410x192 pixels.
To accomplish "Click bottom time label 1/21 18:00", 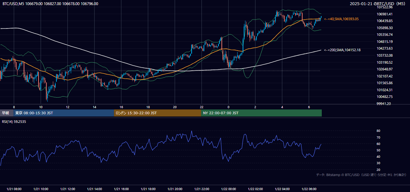I will point(148,189).
